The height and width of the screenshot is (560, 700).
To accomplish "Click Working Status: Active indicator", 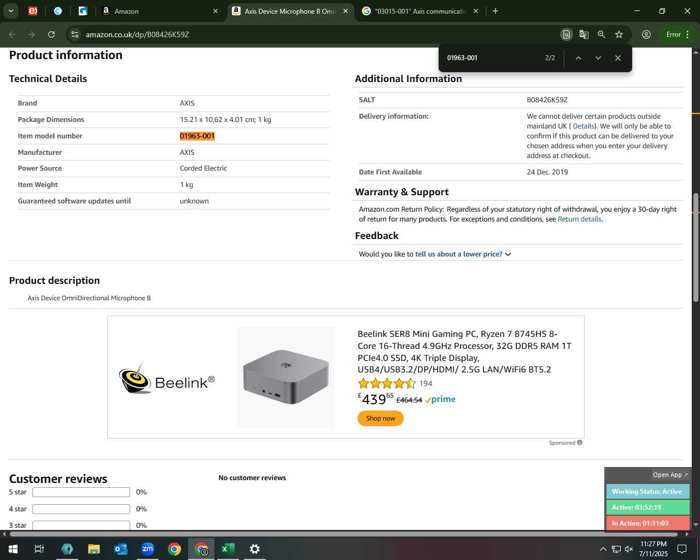I will click(x=647, y=492).
